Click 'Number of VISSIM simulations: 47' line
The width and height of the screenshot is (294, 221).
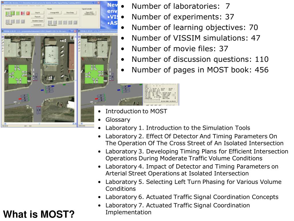pos(196,38)
